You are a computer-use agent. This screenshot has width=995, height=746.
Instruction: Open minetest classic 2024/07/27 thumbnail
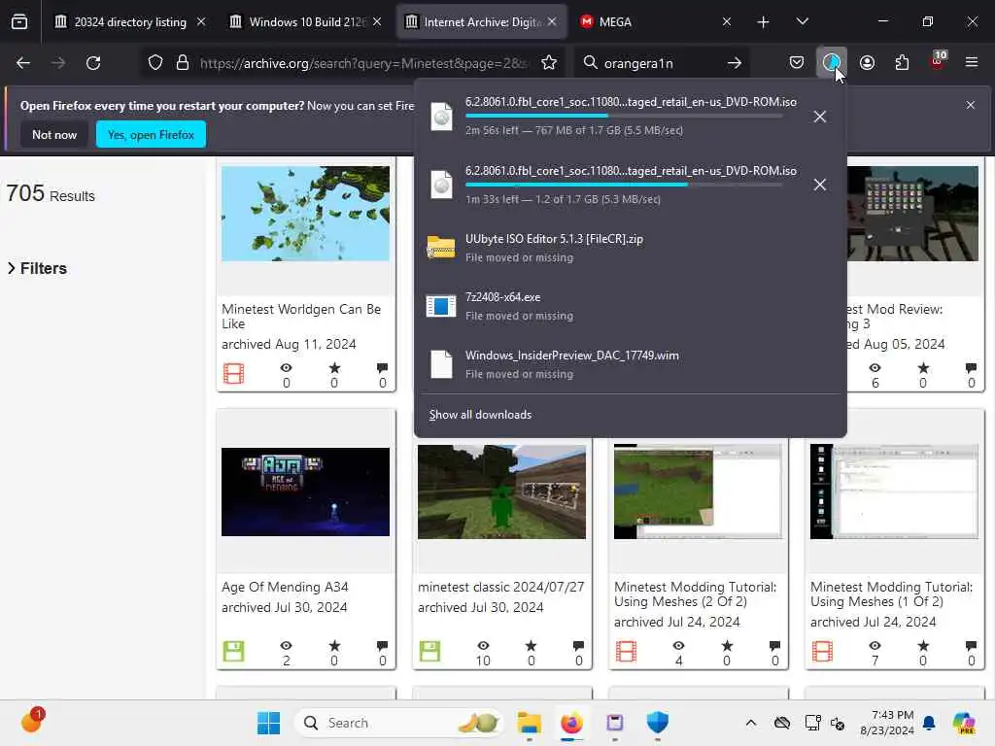click(x=501, y=492)
